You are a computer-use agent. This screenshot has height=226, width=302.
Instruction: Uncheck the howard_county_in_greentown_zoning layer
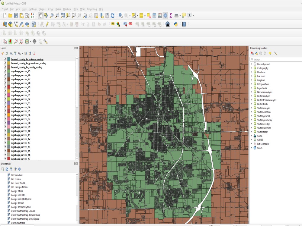click(5, 63)
